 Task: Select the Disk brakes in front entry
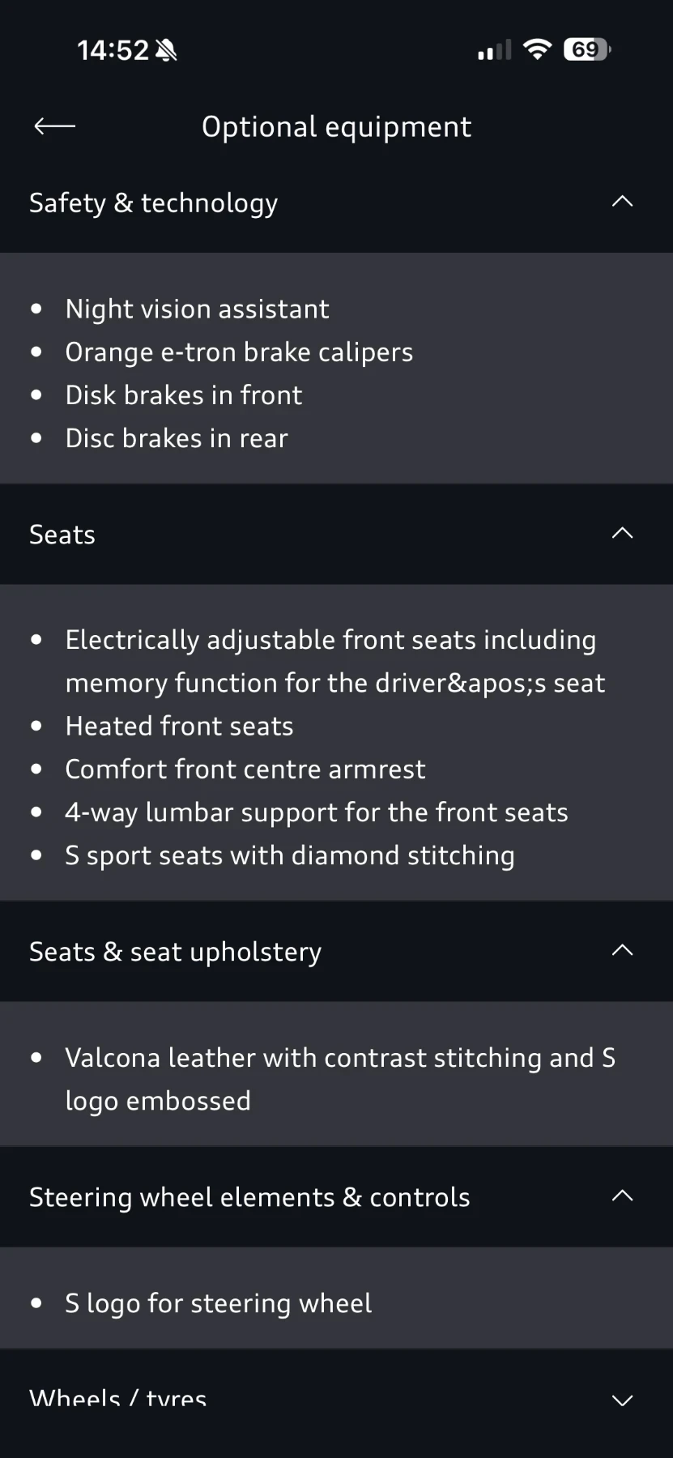184,394
